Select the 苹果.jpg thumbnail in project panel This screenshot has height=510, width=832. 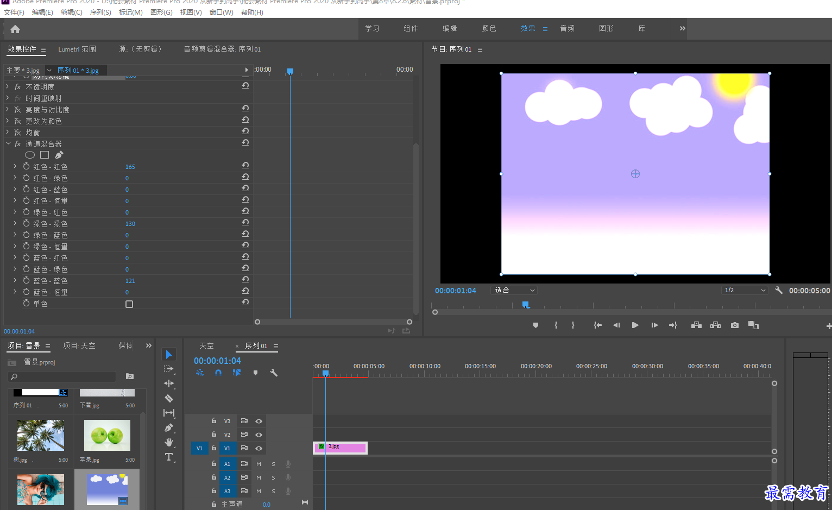click(x=107, y=435)
